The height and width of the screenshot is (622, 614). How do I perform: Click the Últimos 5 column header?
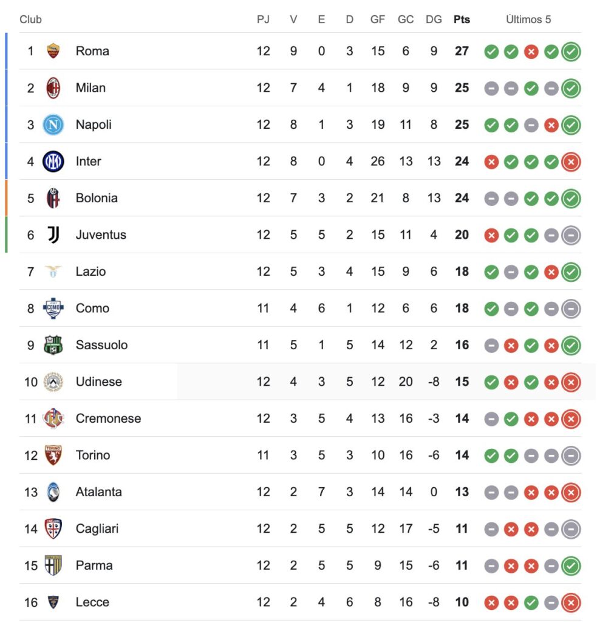[528, 19]
